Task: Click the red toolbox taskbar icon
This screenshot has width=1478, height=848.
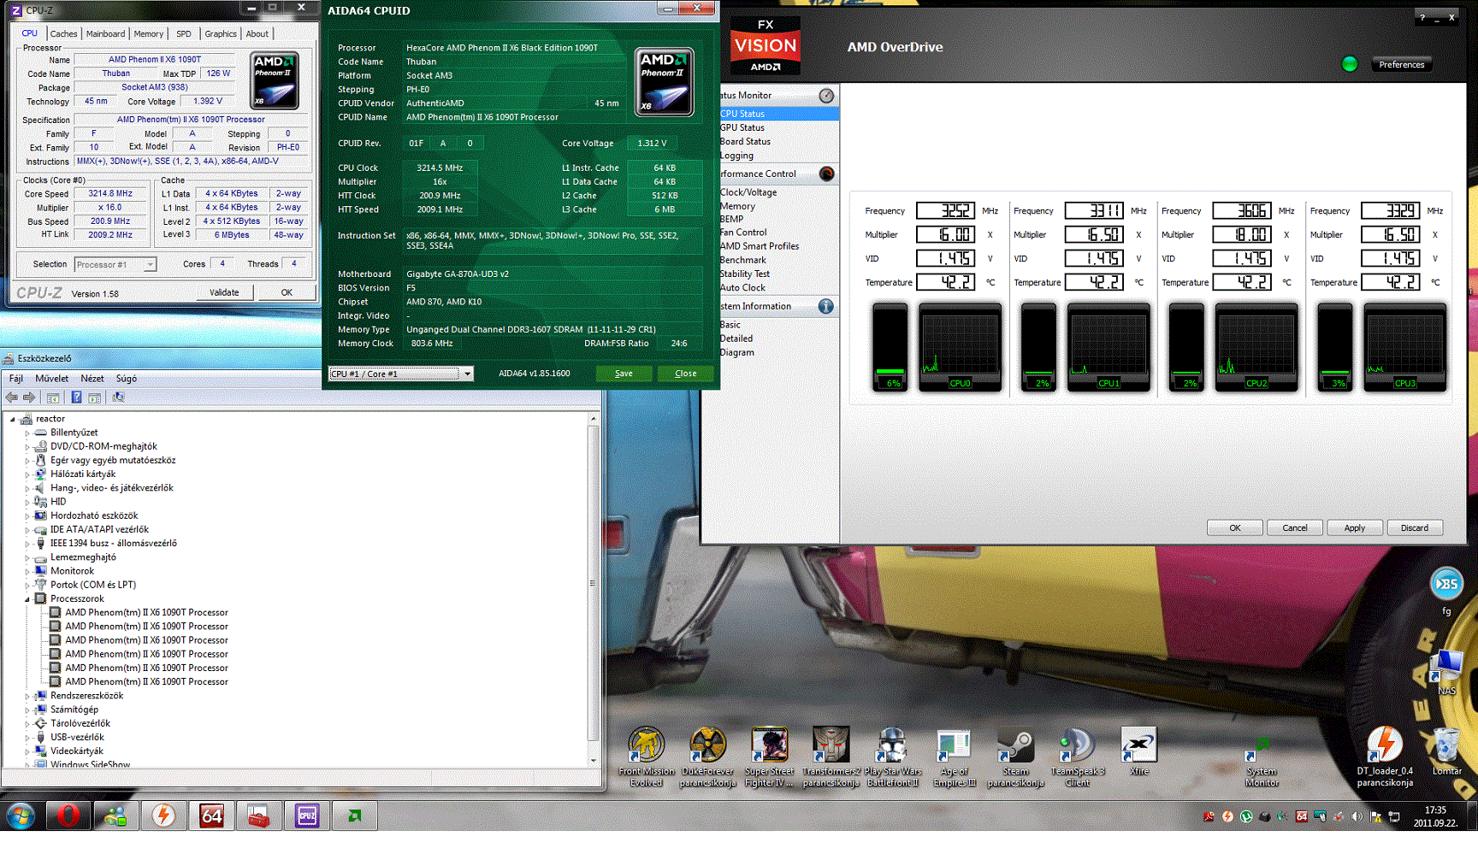Action: pyautogui.click(x=259, y=816)
